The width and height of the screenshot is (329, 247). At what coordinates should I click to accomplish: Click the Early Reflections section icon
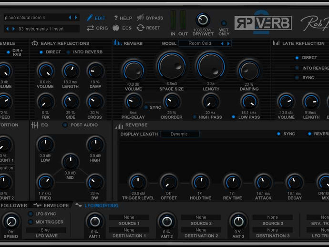[x=35, y=43]
